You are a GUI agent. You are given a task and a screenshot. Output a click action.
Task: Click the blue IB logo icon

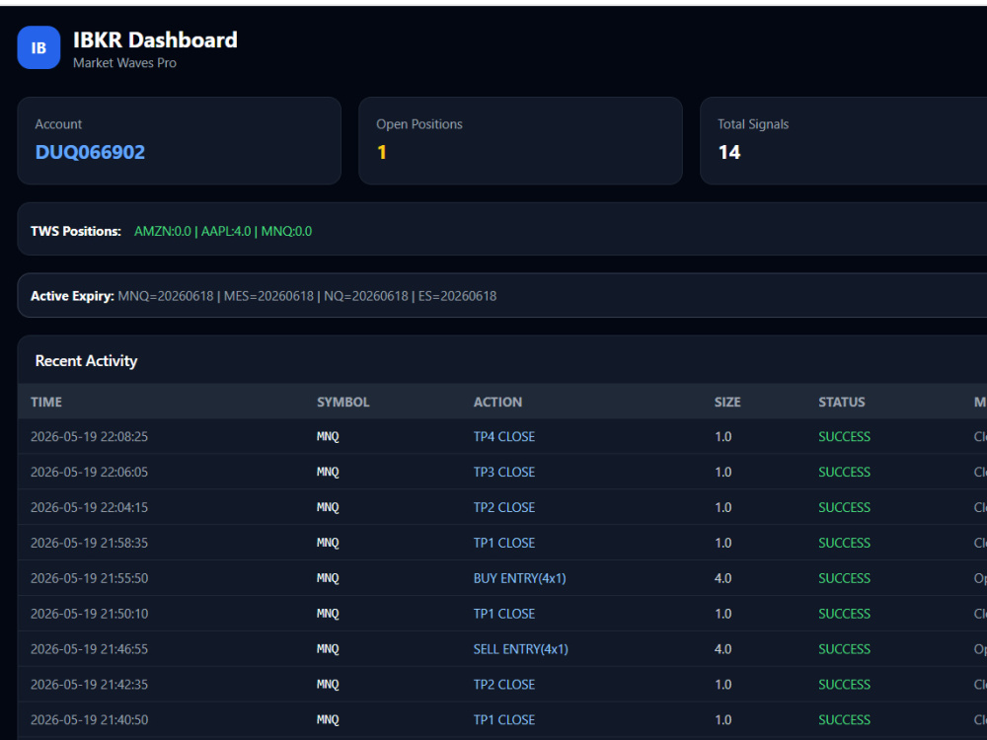pos(39,47)
